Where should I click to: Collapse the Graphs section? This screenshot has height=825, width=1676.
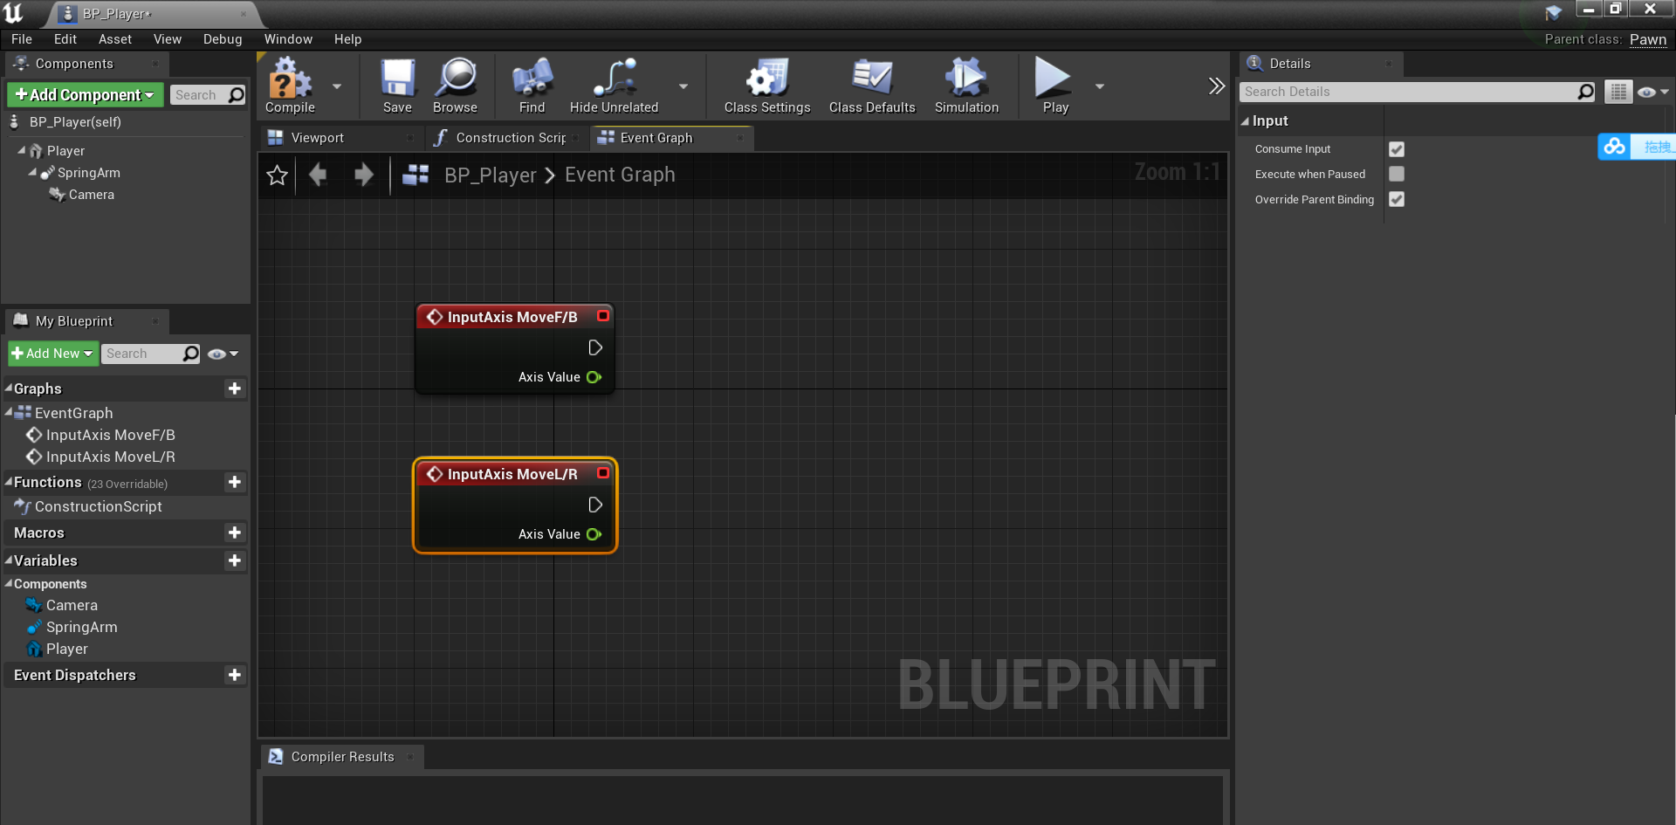point(9,388)
